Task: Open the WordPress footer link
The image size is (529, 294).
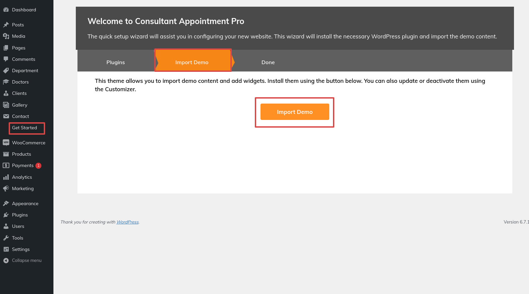Action: click(x=128, y=222)
